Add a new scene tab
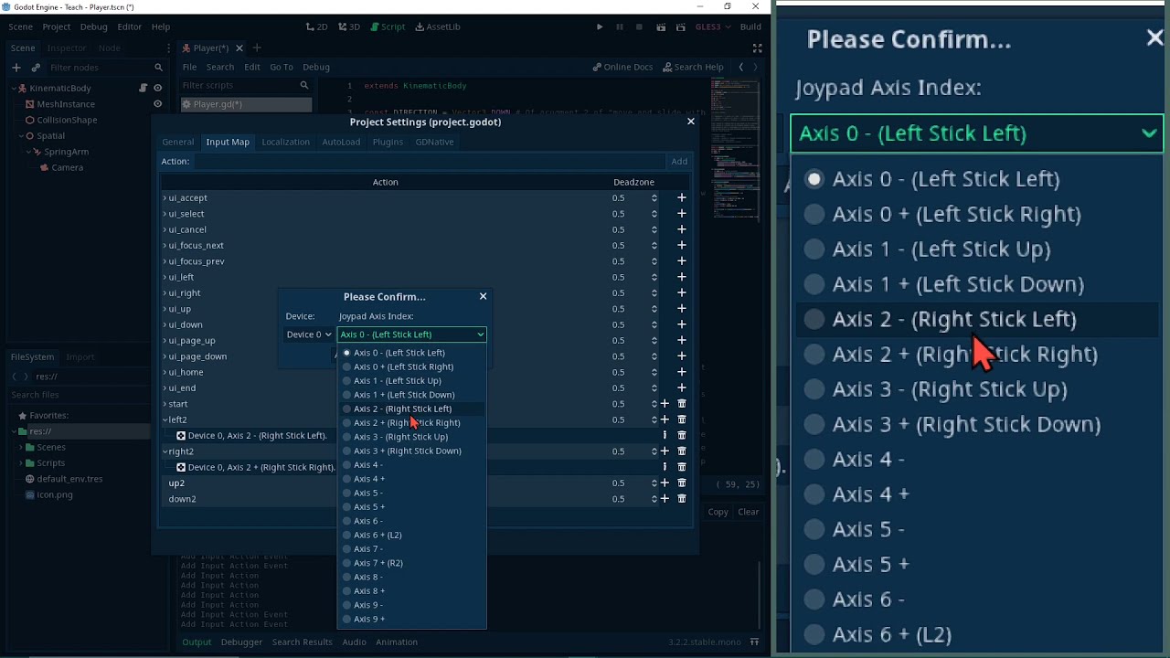1170x658 pixels. click(x=257, y=48)
